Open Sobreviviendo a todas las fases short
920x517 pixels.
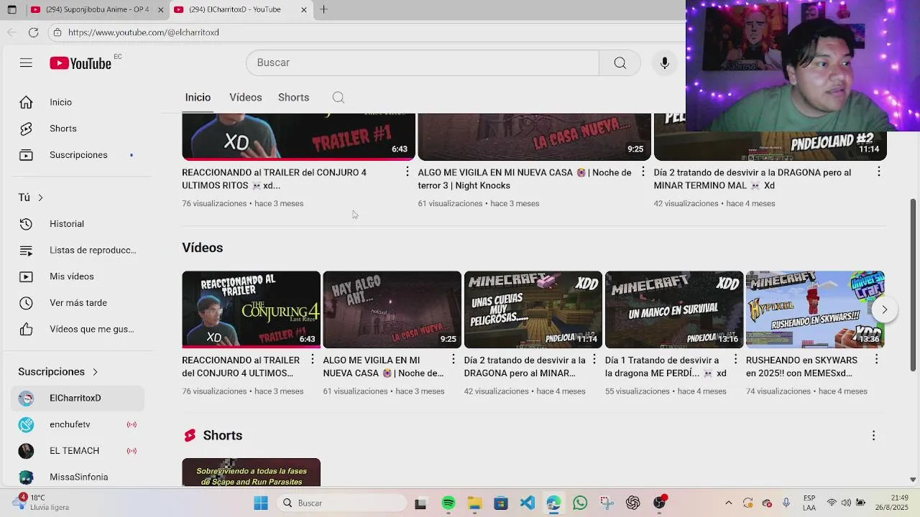251,472
